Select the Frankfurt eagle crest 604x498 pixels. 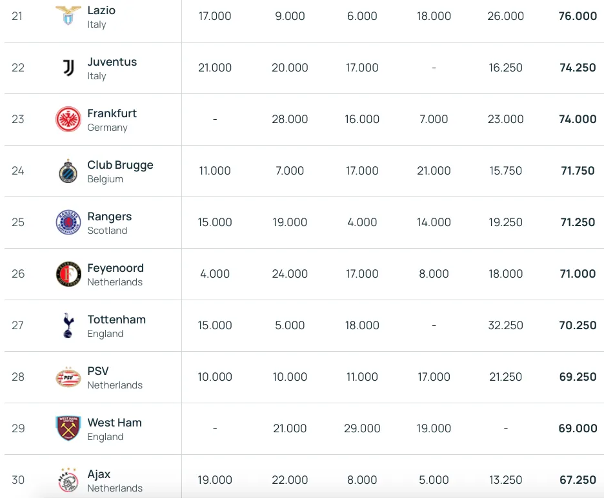[x=68, y=119]
